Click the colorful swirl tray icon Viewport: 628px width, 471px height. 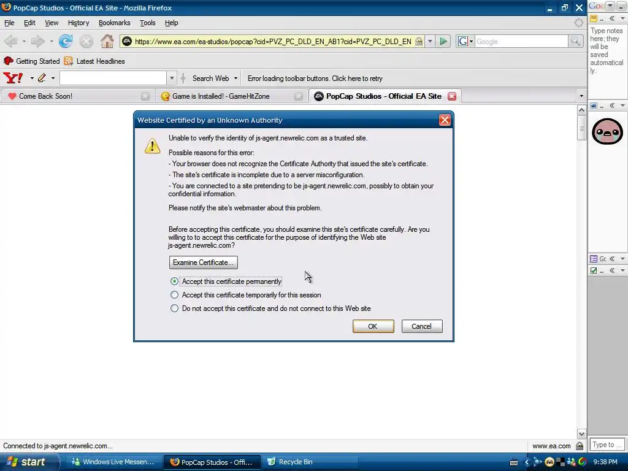tap(583, 462)
